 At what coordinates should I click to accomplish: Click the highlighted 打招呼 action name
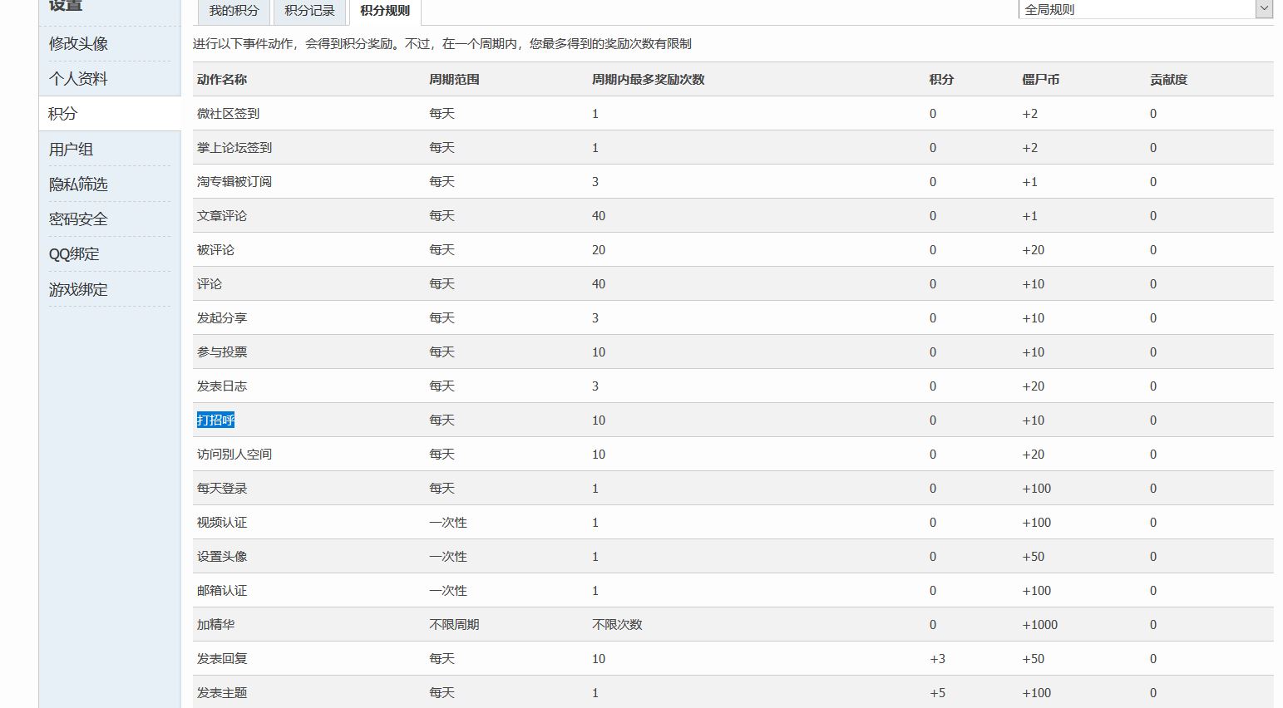(x=215, y=420)
